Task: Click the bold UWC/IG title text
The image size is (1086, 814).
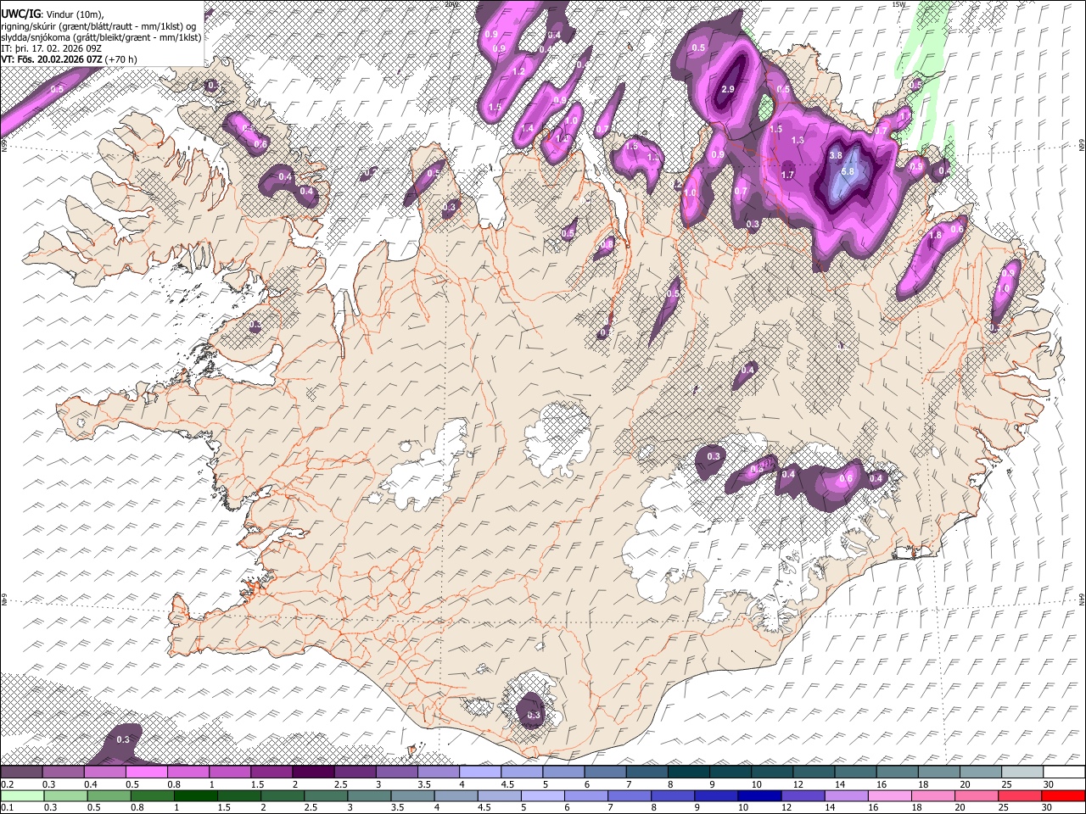Action: (20, 14)
